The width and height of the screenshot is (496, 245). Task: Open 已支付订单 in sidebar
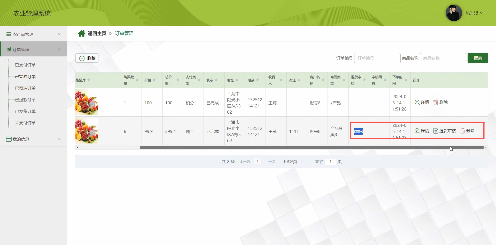click(x=25, y=65)
